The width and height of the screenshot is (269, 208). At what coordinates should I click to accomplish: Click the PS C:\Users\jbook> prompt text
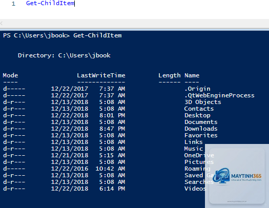coord(36,35)
